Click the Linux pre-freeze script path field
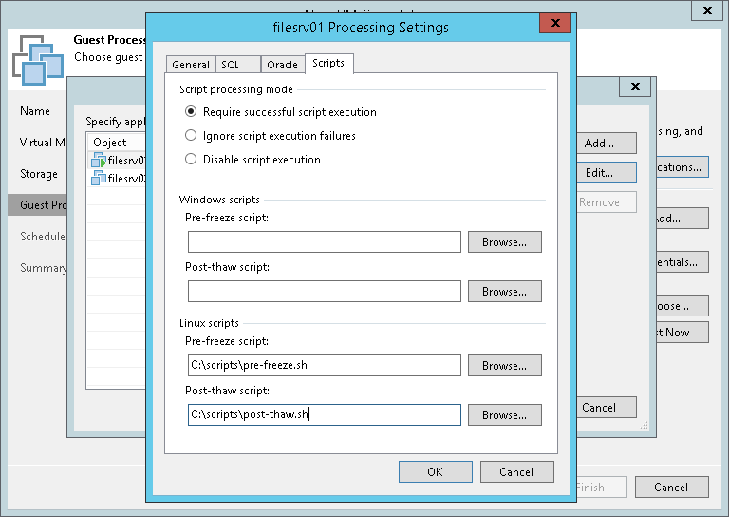Viewport: 729px width, 517px height. tap(324, 366)
